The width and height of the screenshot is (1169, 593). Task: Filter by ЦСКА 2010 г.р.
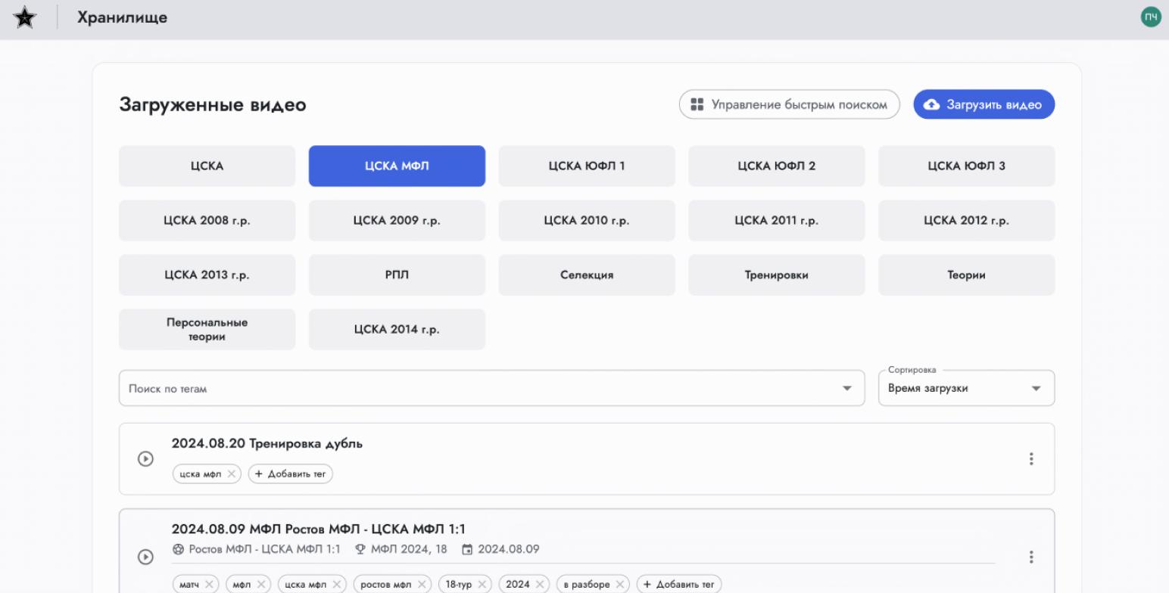[587, 220]
